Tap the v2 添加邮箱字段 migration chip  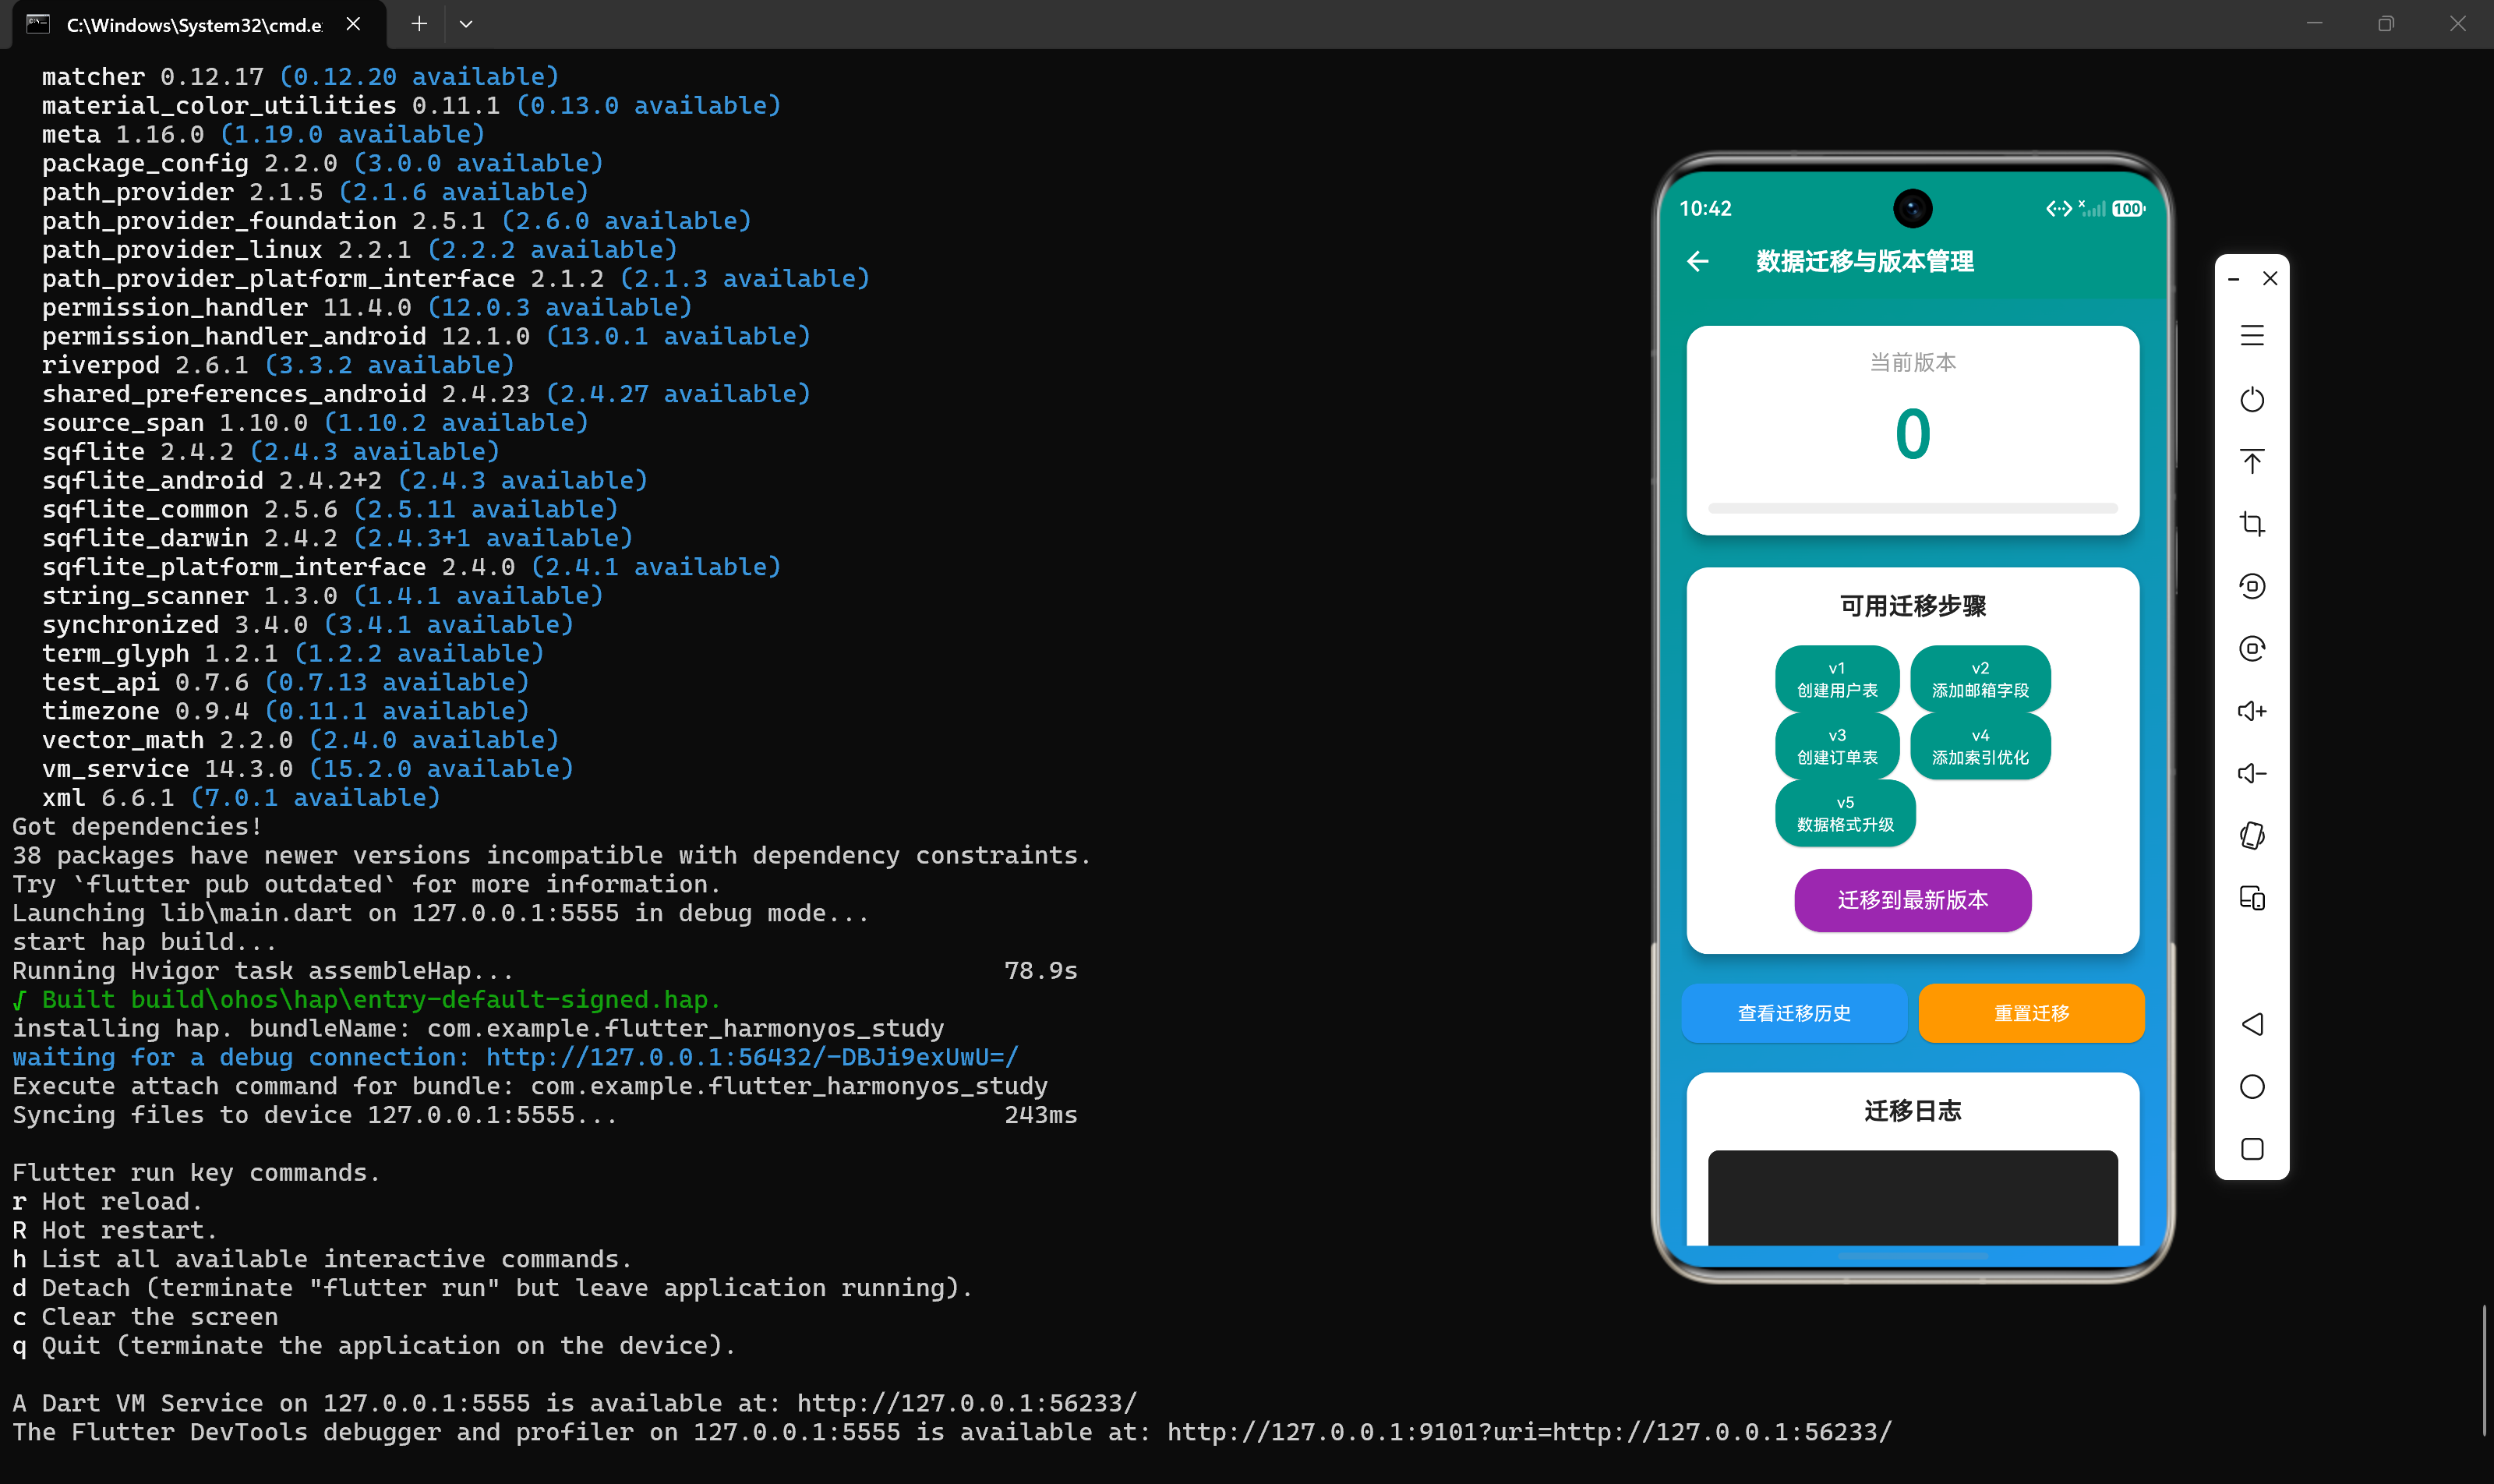1980,679
